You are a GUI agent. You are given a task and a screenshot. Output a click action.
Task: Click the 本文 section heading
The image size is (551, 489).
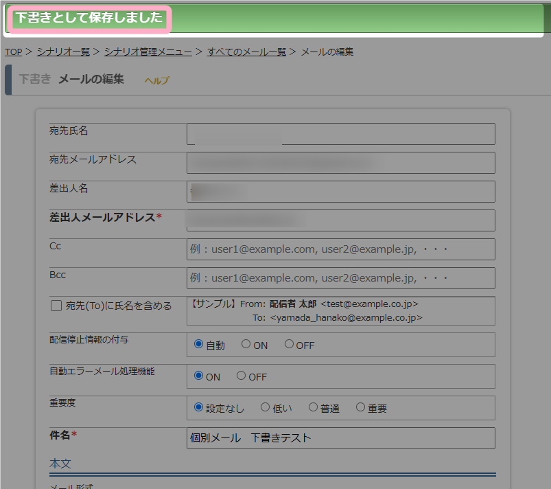point(60,464)
